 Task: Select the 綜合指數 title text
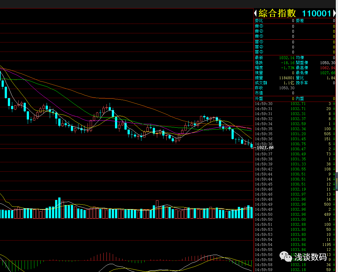click(277, 13)
